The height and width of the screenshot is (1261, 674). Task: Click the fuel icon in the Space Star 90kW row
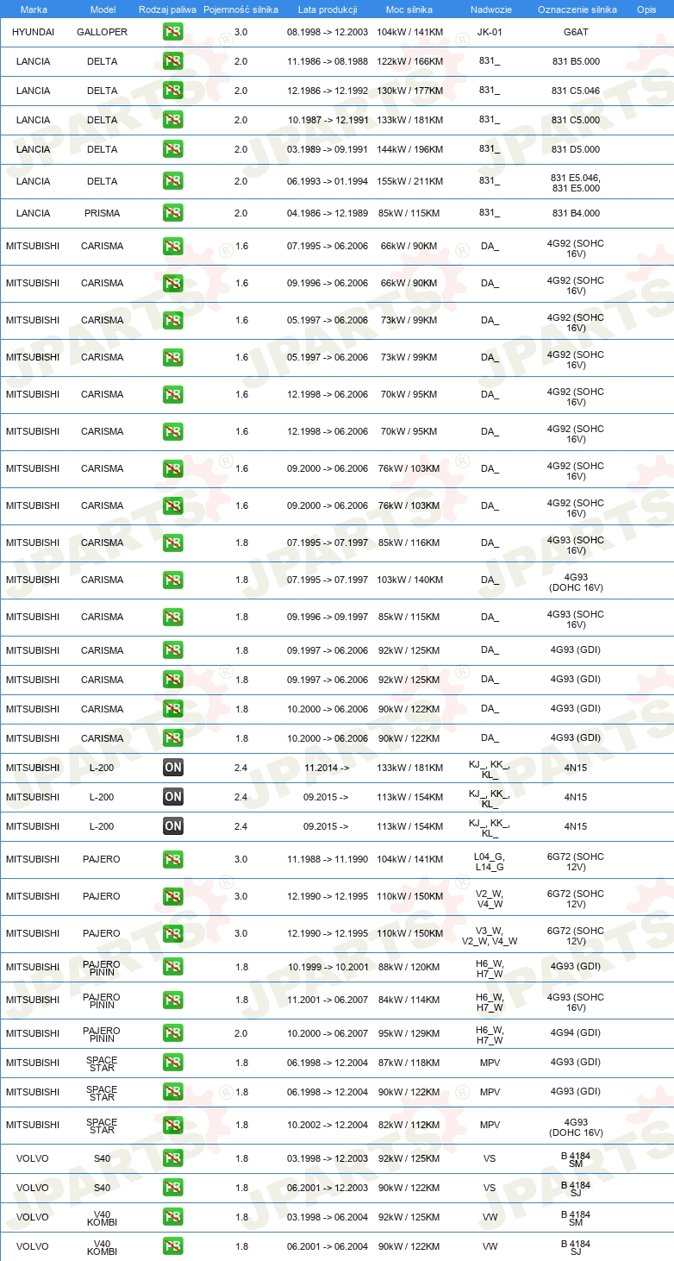pyautogui.click(x=173, y=1092)
